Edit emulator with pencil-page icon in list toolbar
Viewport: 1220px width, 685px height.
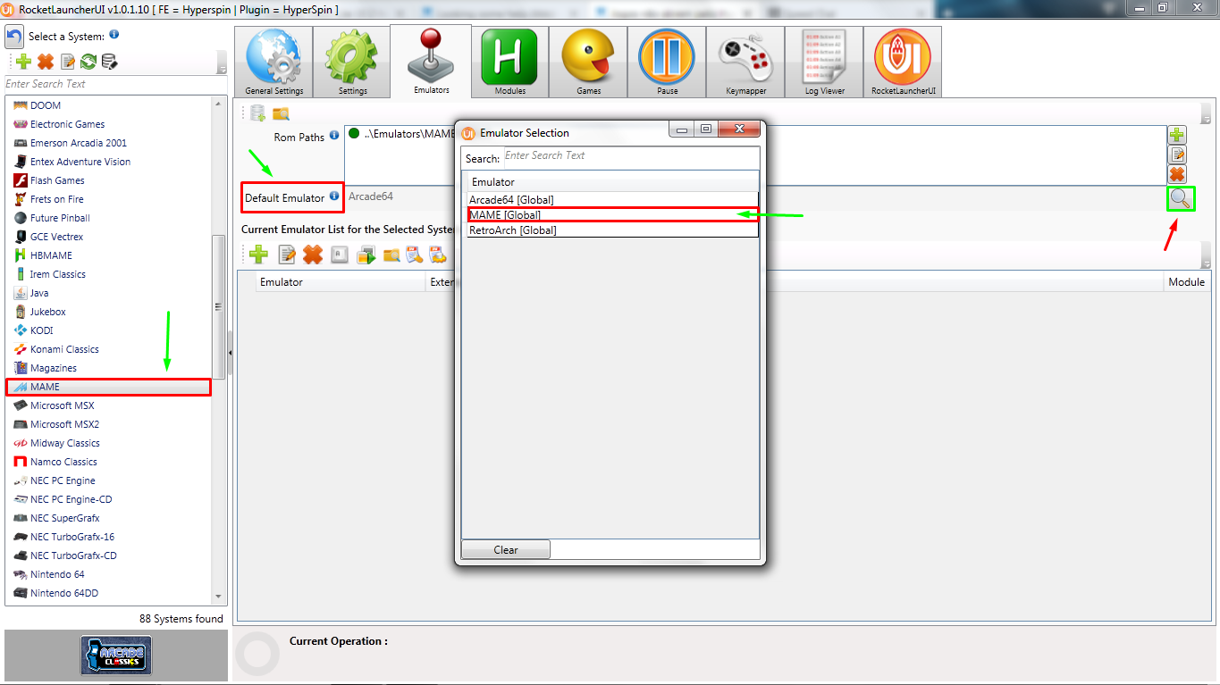287,255
